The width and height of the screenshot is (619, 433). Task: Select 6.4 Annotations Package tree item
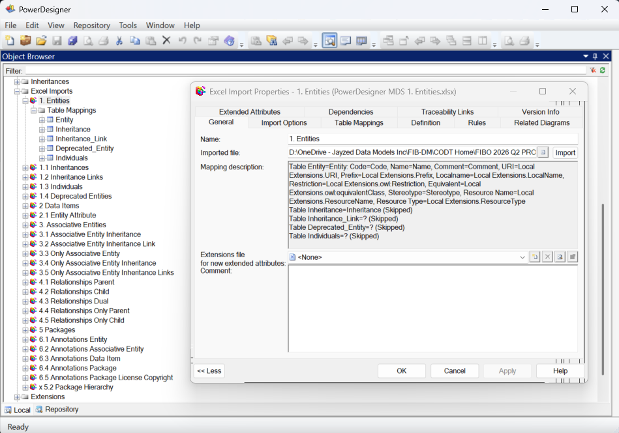tap(78, 368)
